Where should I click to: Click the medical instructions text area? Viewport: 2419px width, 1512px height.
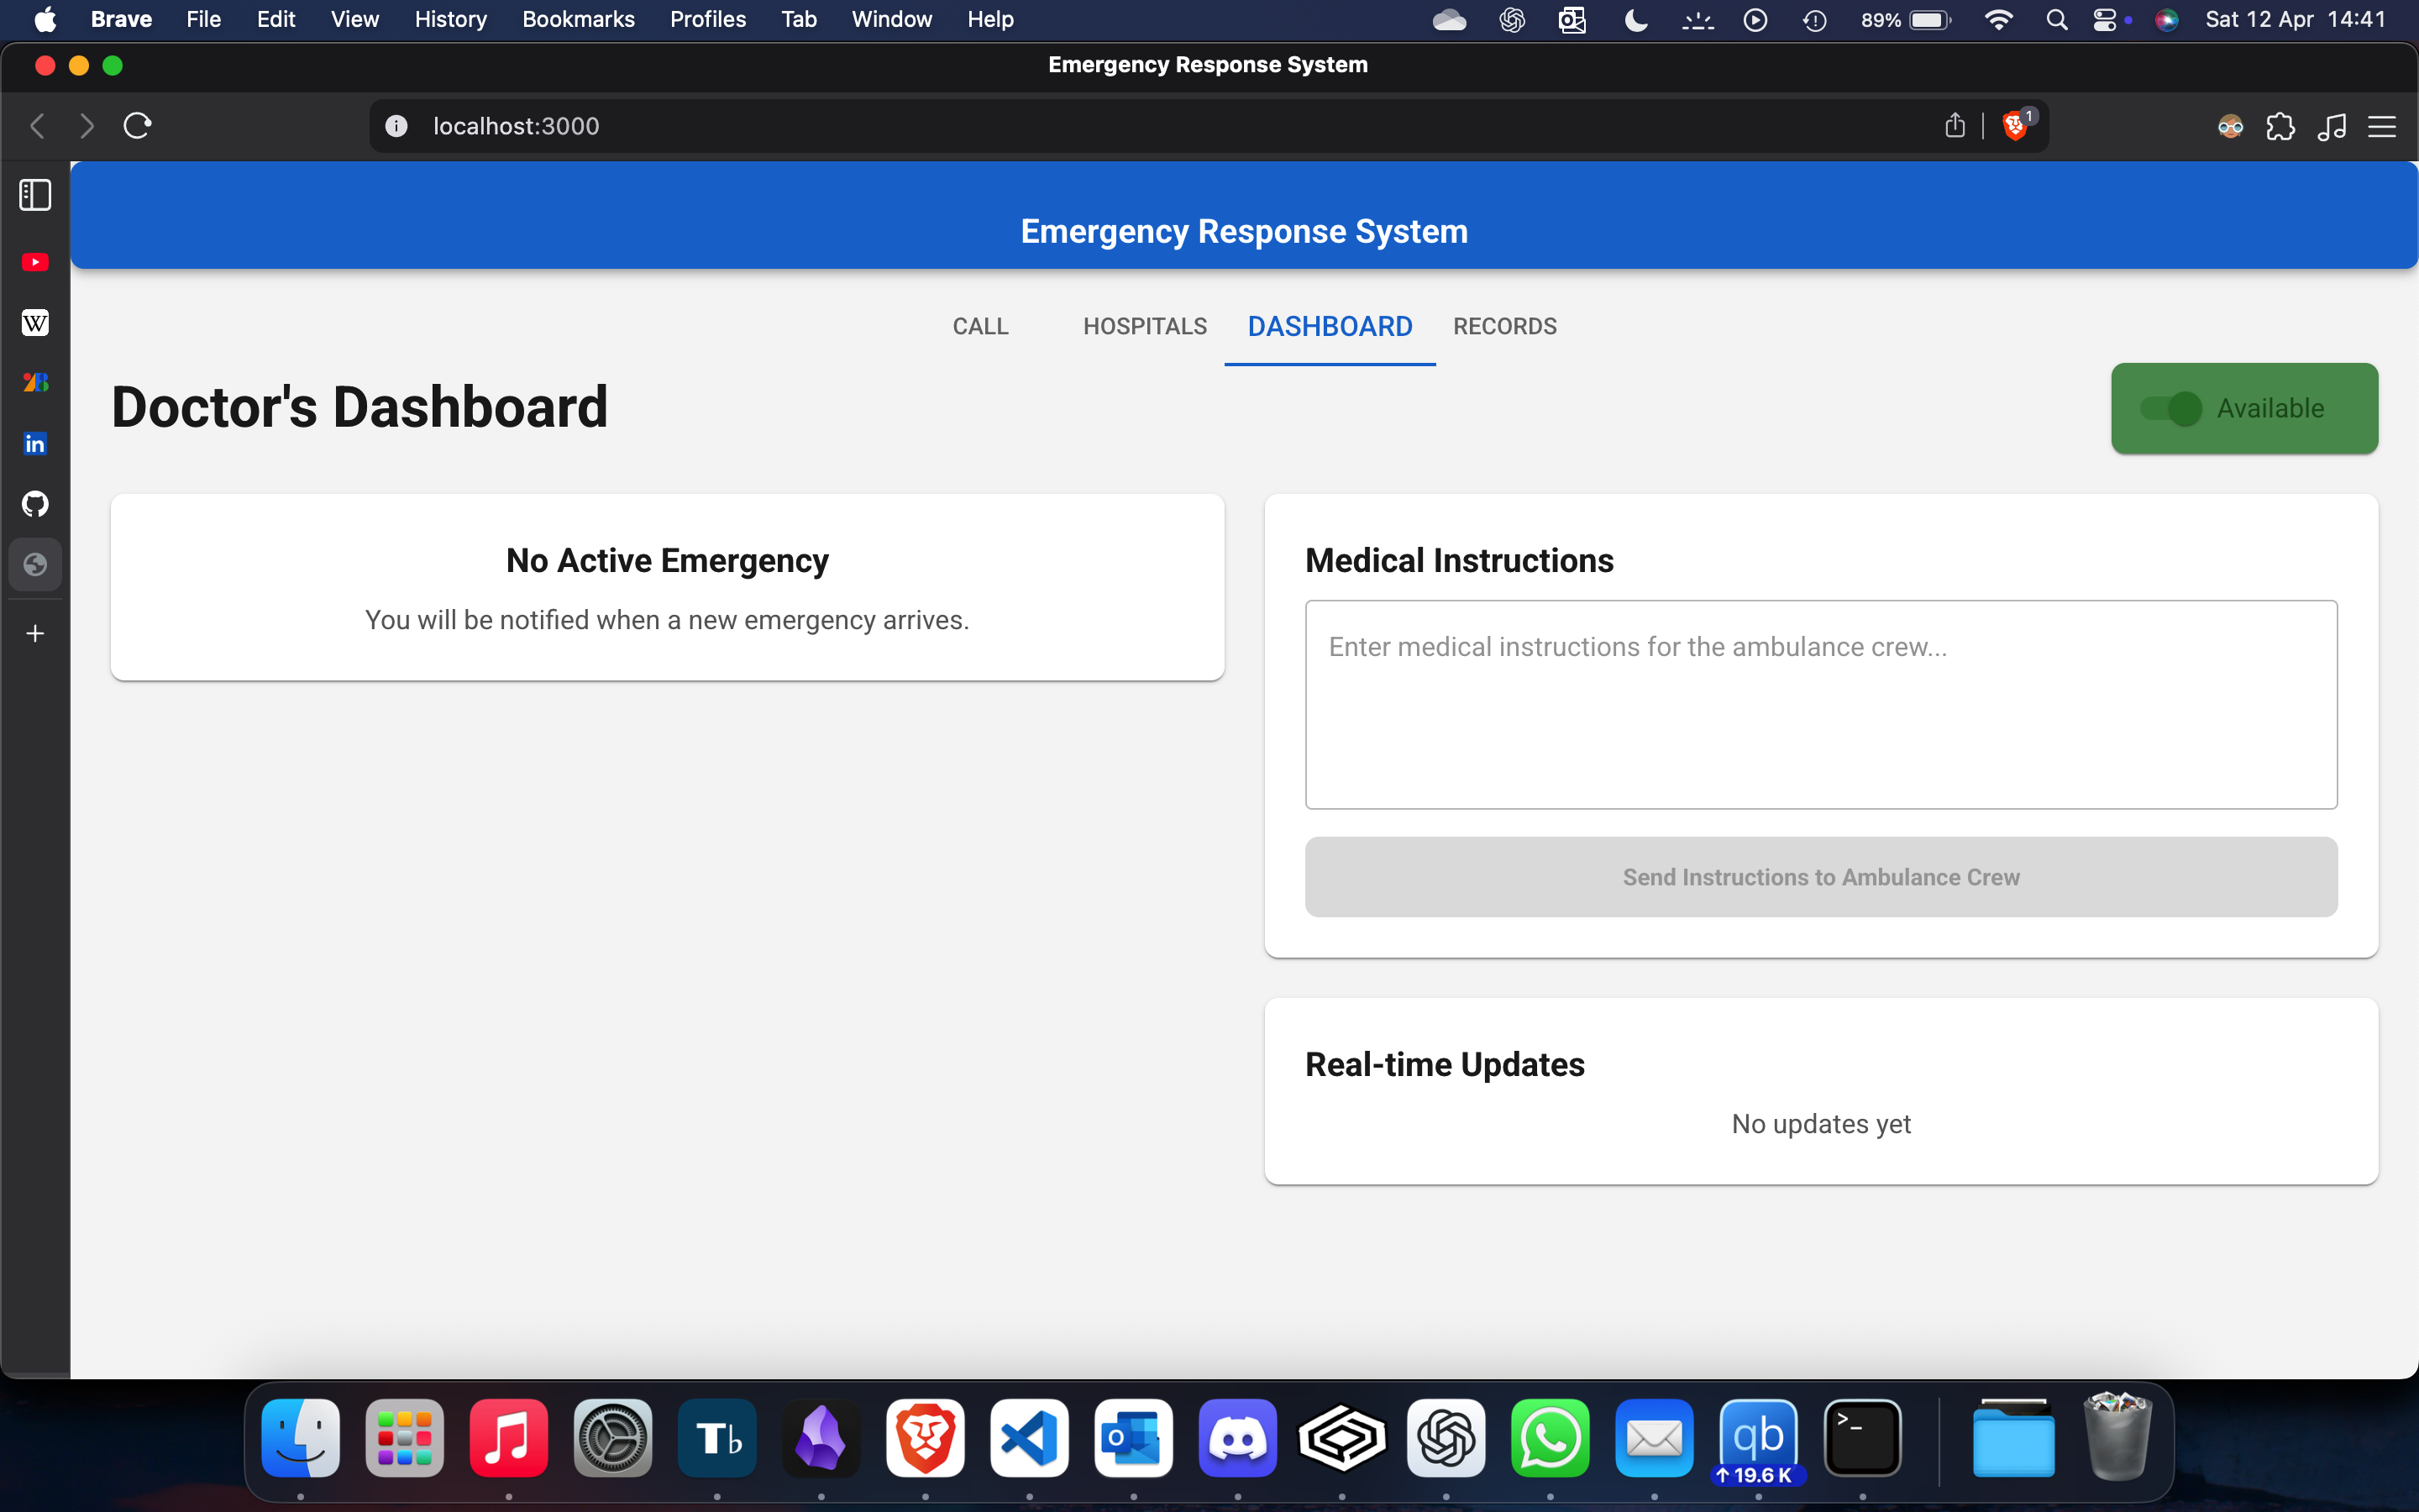pos(1820,704)
